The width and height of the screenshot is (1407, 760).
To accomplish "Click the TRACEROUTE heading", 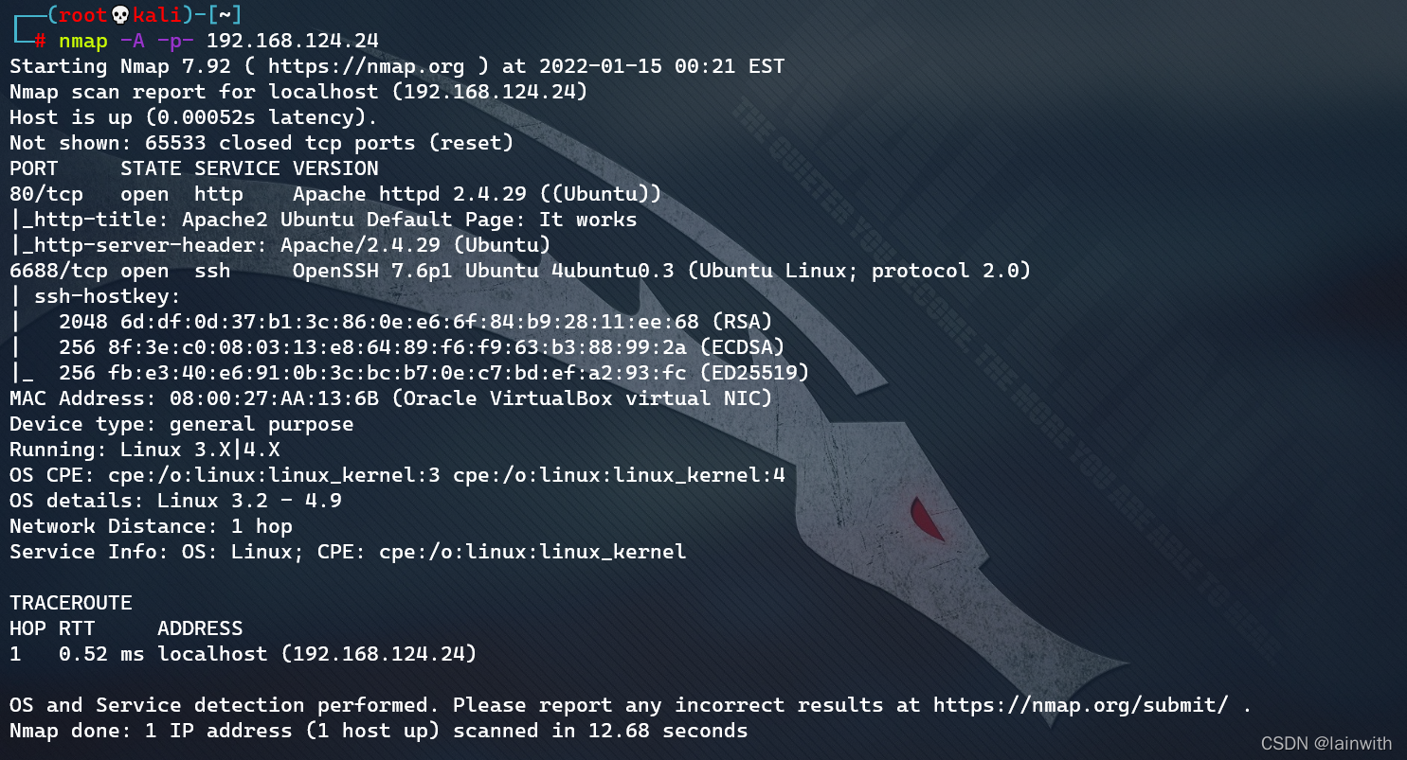I will 71,603.
